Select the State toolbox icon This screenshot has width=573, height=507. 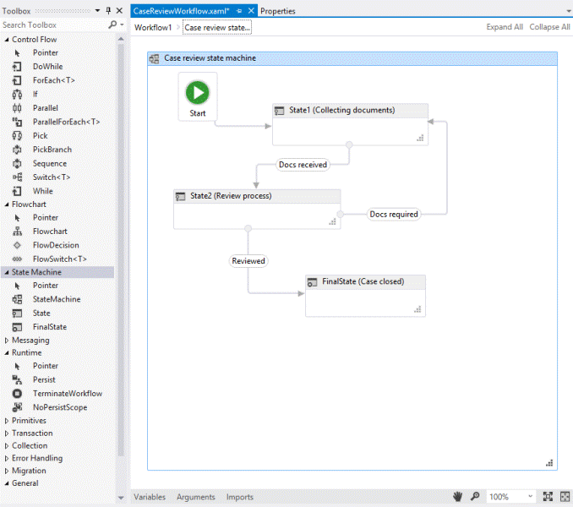click(x=17, y=313)
